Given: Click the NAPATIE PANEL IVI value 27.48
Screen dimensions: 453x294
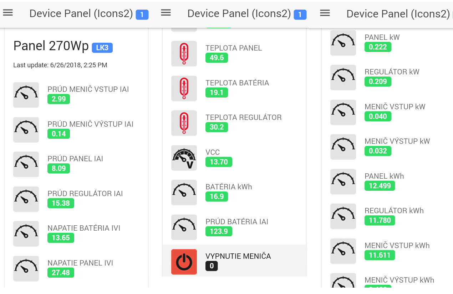Looking at the screenshot, I should coord(61,273).
